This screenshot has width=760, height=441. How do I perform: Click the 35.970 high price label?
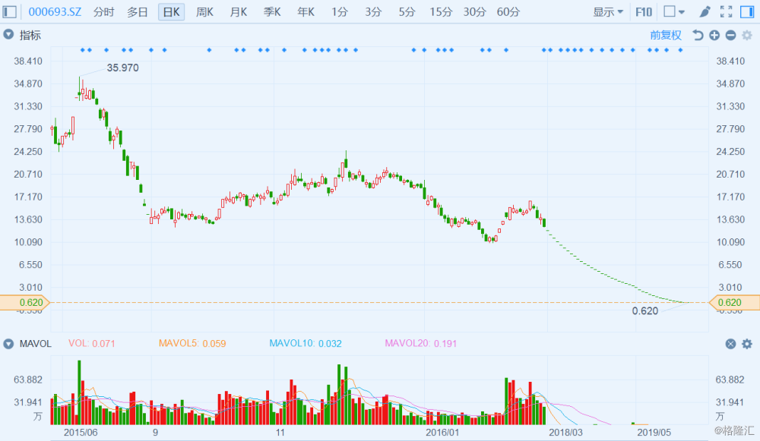pos(122,68)
